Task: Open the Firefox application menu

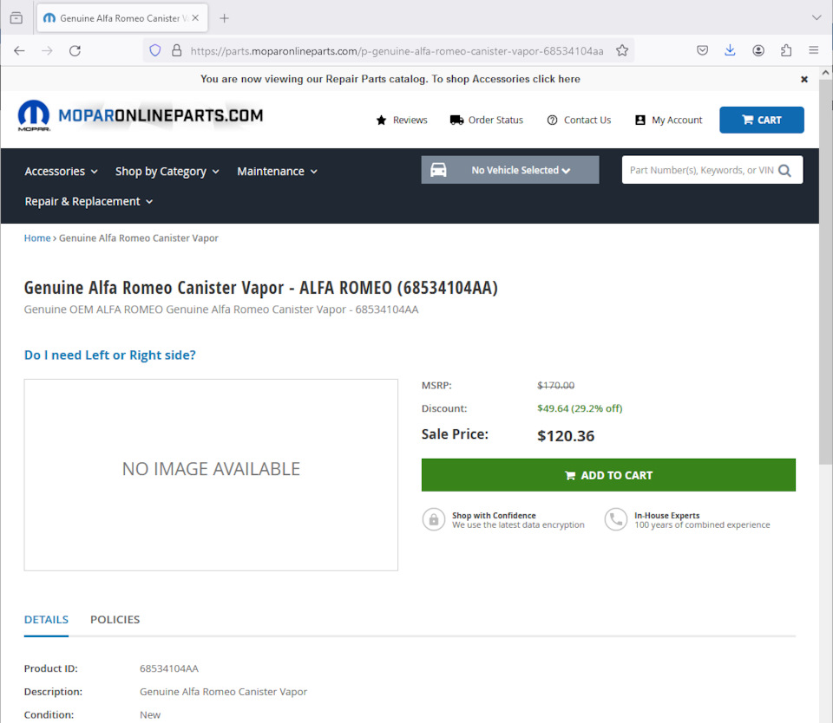Action: (814, 50)
